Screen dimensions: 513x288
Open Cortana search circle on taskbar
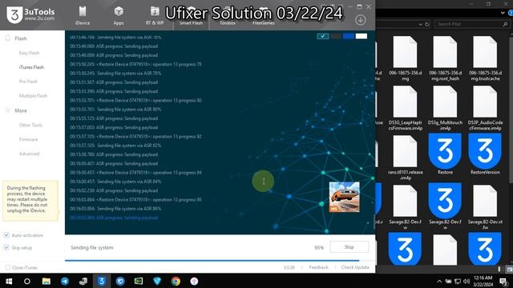(27, 281)
